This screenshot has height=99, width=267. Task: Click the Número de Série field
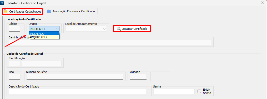coord(75,77)
